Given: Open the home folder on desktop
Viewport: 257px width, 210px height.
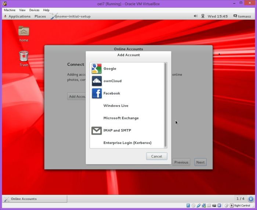Looking at the screenshot, I should (x=23, y=32).
